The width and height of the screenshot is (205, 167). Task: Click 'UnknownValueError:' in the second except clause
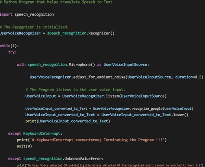click(x=84, y=159)
